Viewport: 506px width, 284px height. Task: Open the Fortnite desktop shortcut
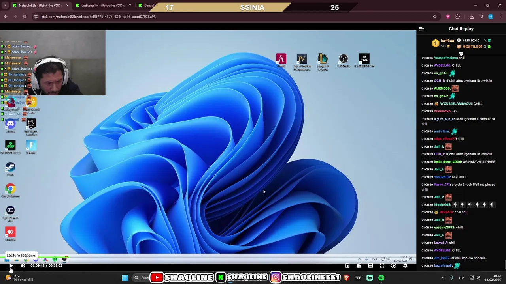pos(31,148)
